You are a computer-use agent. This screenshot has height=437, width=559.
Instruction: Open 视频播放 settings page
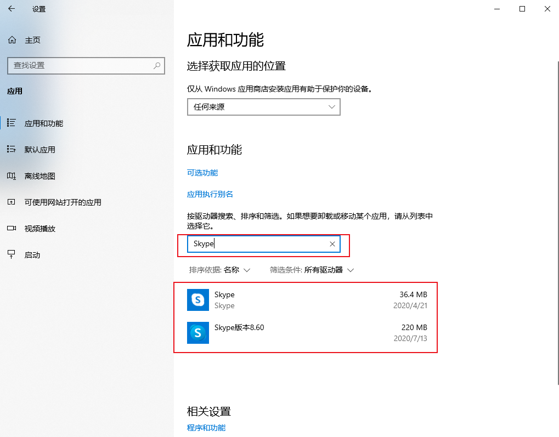pyautogui.click(x=40, y=229)
